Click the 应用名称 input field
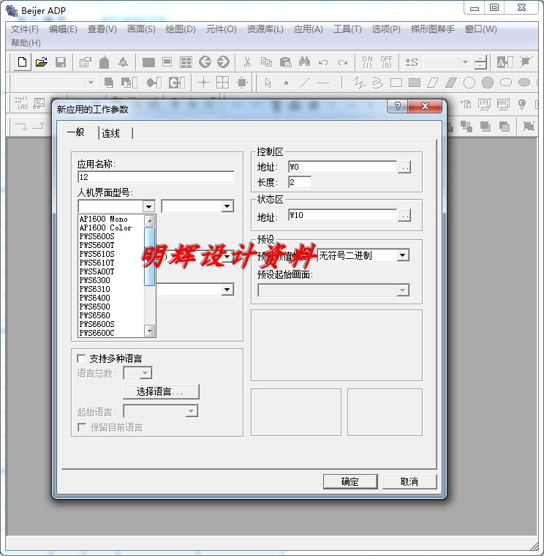The width and height of the screenshot is (544, 556). (x=156, y=177)
